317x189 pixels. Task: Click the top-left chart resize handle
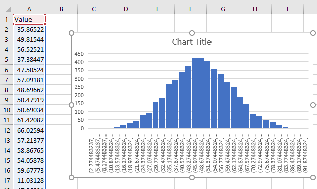pyautogui.click(x=71, y=33)
